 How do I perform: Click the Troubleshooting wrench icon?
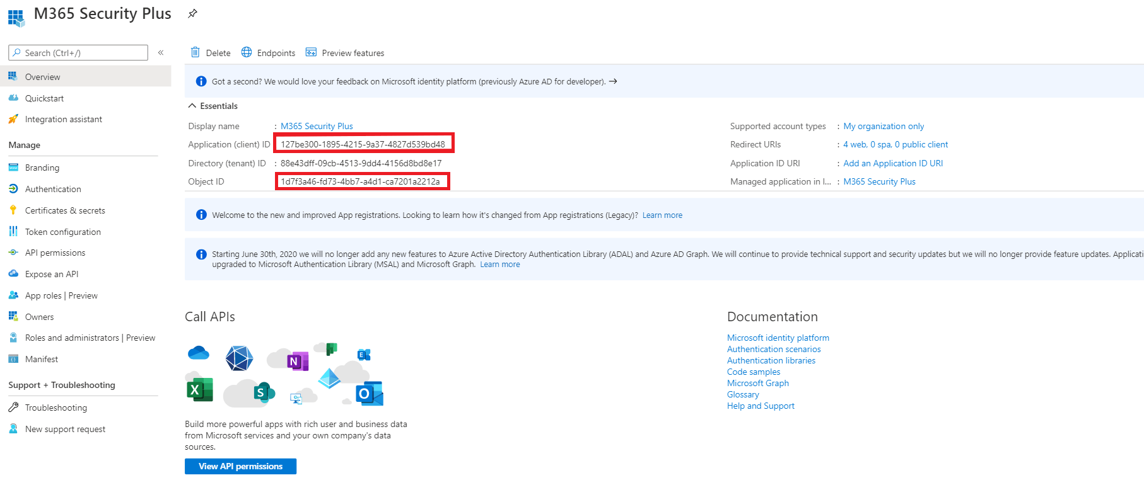tap(13, 408)
